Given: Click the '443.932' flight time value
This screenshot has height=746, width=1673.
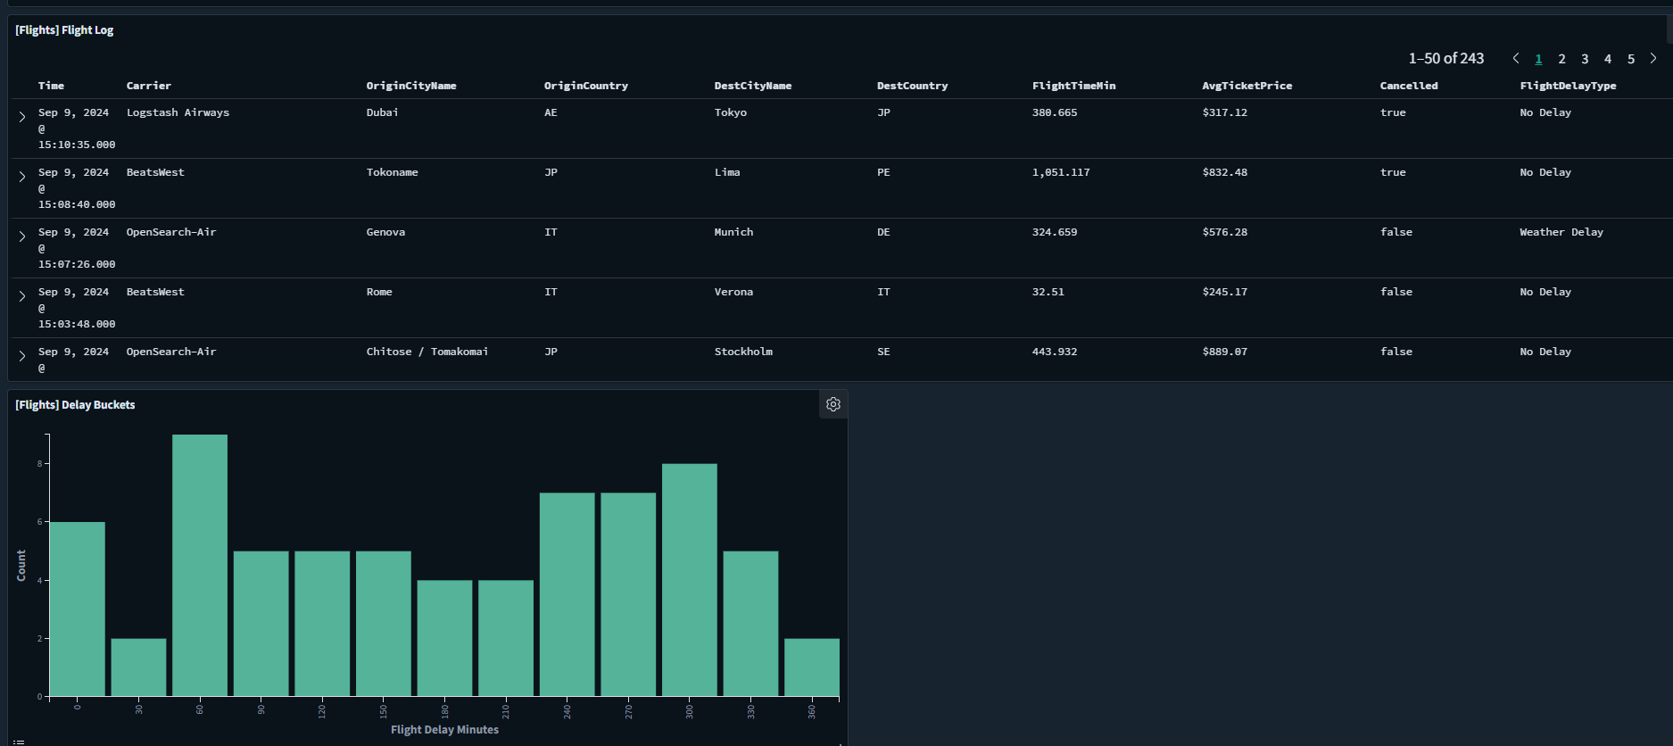Looking at the screenshot, I should pos(1055,352).
